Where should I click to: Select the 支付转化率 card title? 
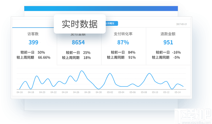[x=123, y=34]
